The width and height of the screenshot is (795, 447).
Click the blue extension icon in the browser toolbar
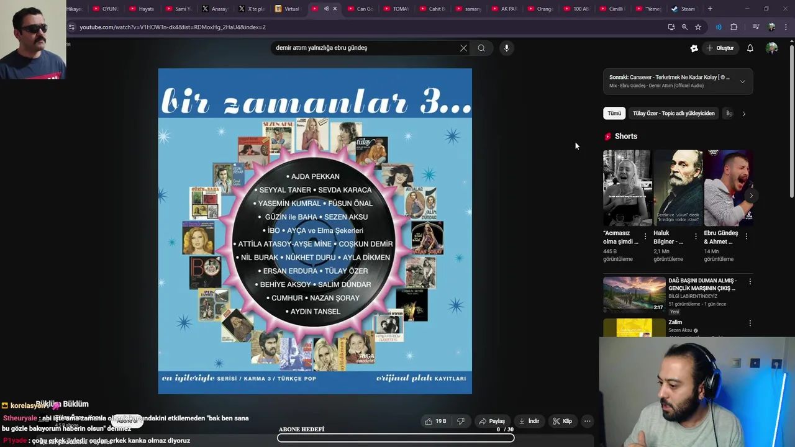[719, 27]
